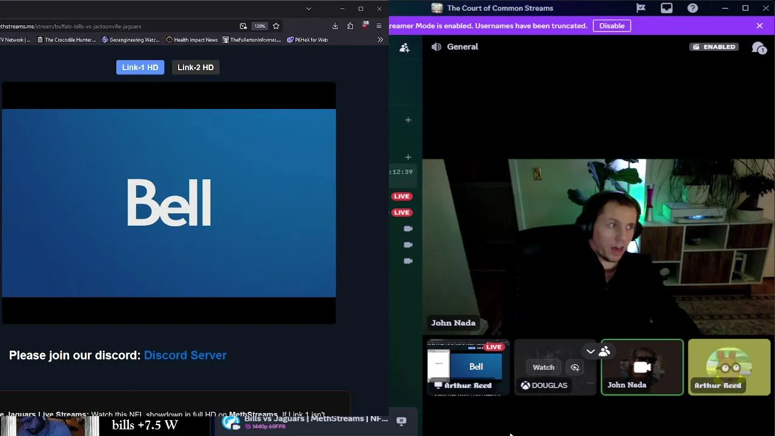The image size is (775, 436).
Task: Select the second LIVE badge in the sidebar
Action: pyautogui.click(x=402, y=213)
